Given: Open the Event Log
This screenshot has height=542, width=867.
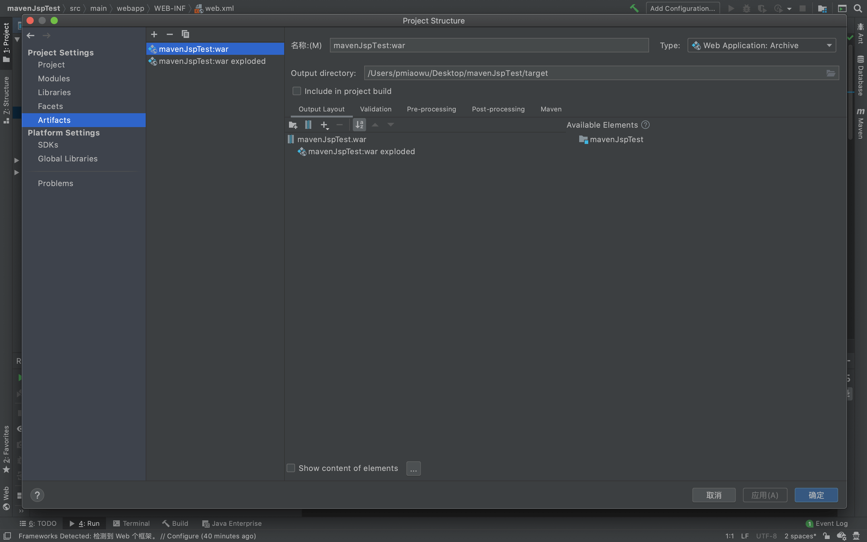Looking at the screenshot, I should coord(827,523).
